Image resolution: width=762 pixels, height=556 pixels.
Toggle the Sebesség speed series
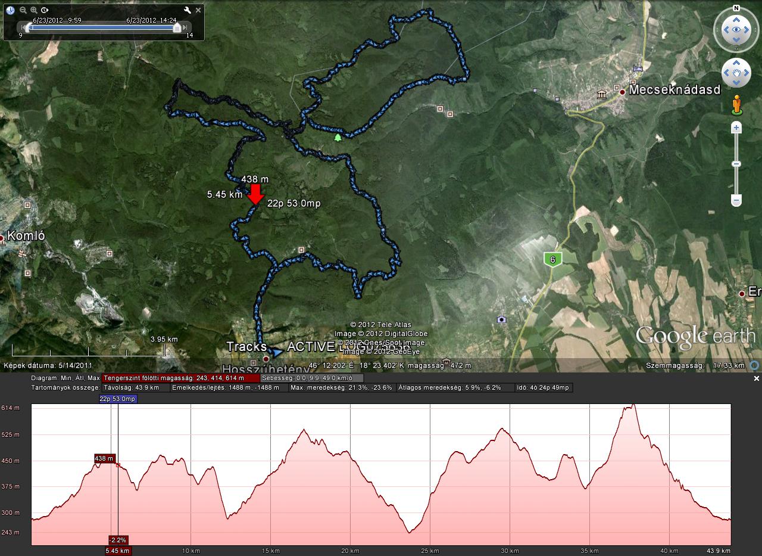click(x=313, y=378)
